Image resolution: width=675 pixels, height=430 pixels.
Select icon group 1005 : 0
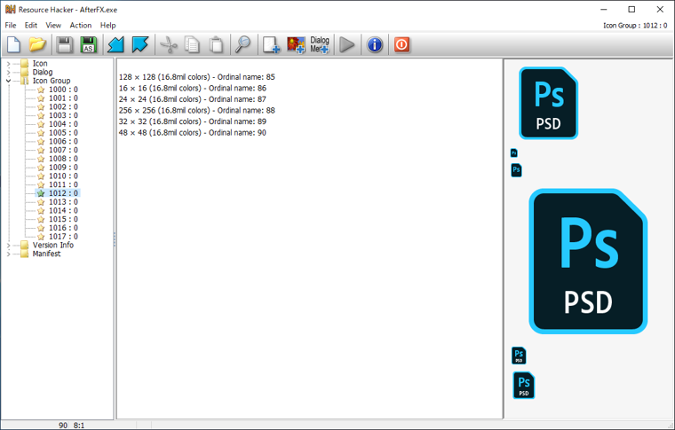(63, 133)
